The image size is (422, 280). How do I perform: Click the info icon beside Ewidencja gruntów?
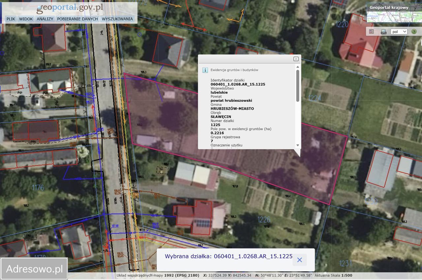[x=205, y=70]
